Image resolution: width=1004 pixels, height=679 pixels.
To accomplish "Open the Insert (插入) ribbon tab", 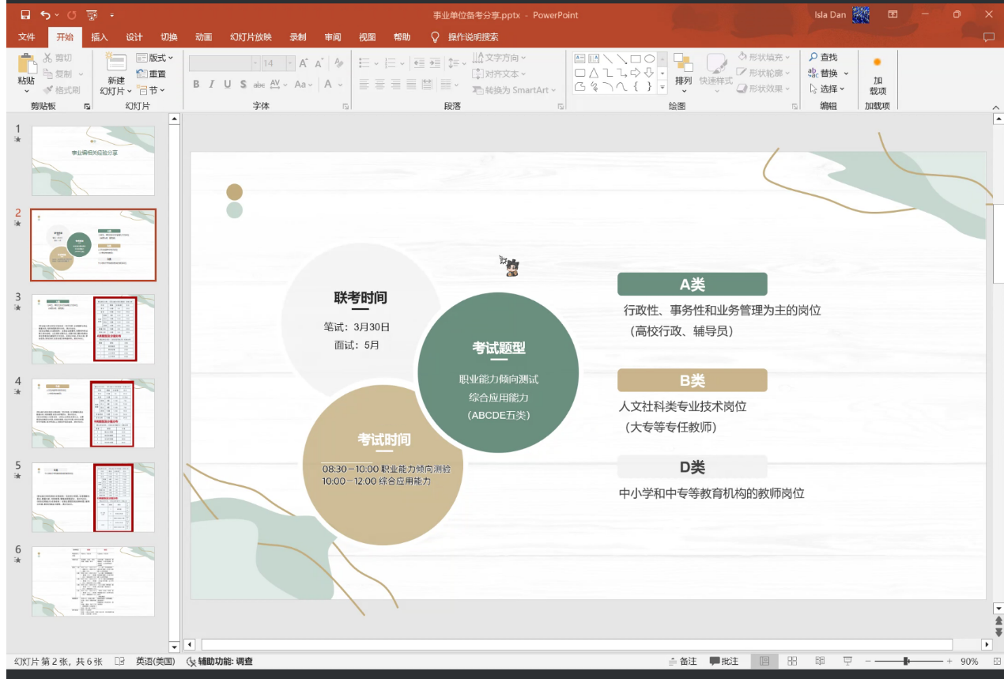I will (x=100, y=37).
